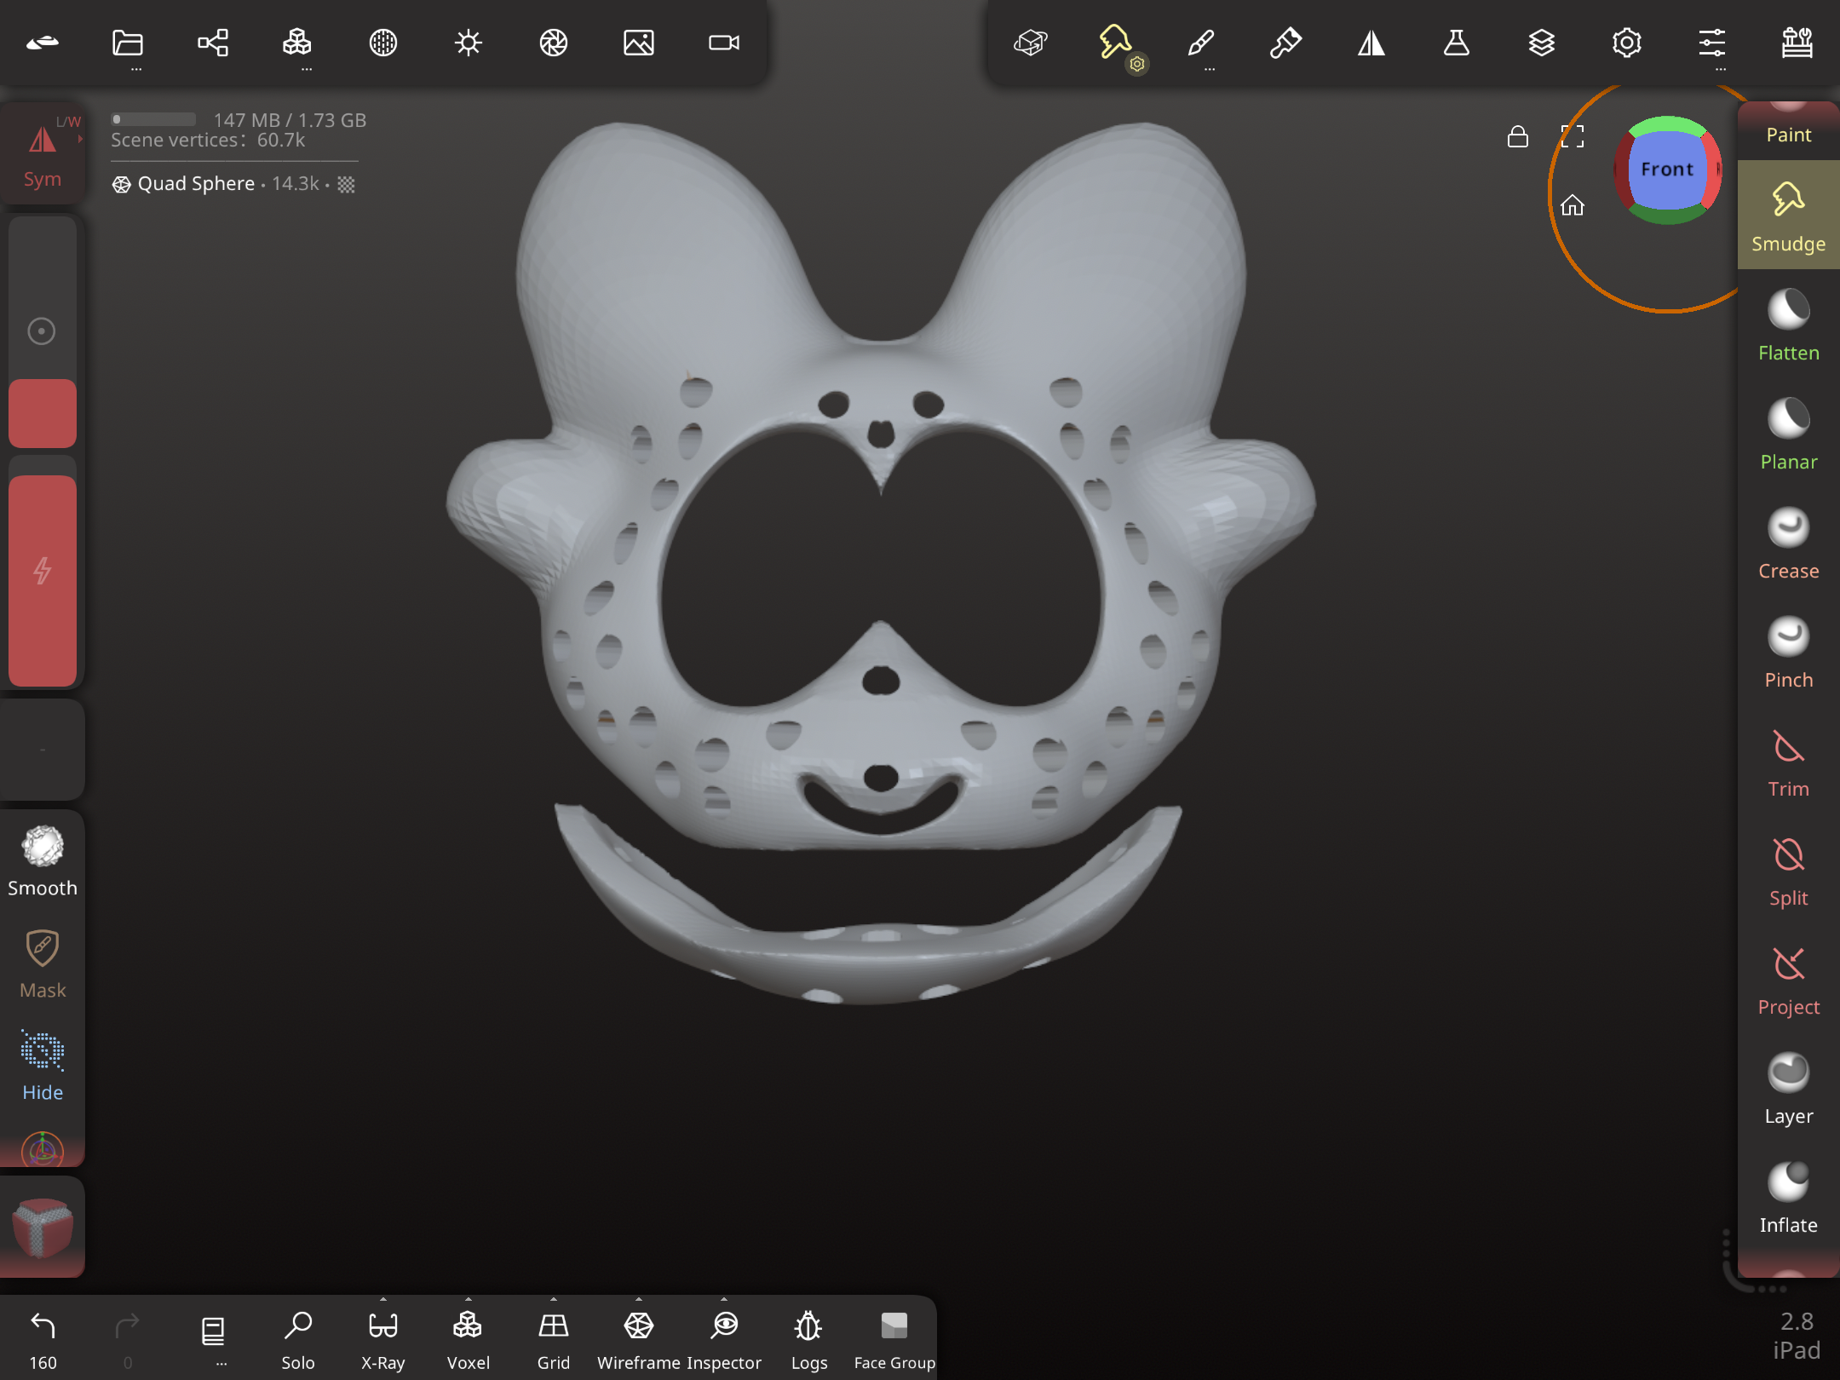Select the Trim tool
1840x1380 pixels.
[1789, 762]
